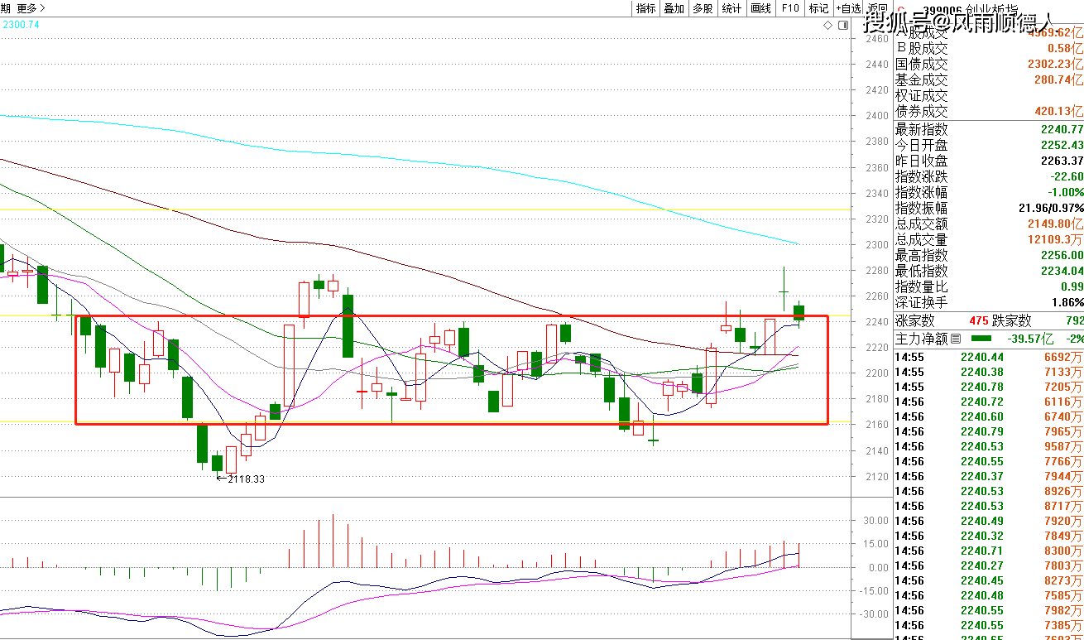
Task: Expand the 更多 period options
Action: 31,8
